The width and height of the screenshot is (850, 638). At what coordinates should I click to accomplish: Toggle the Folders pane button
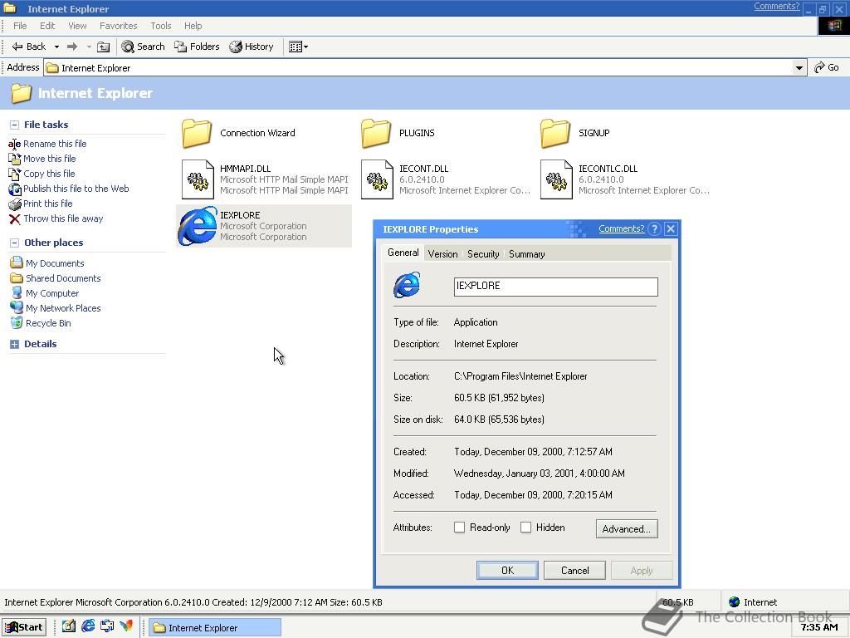[x=197, y=47]
